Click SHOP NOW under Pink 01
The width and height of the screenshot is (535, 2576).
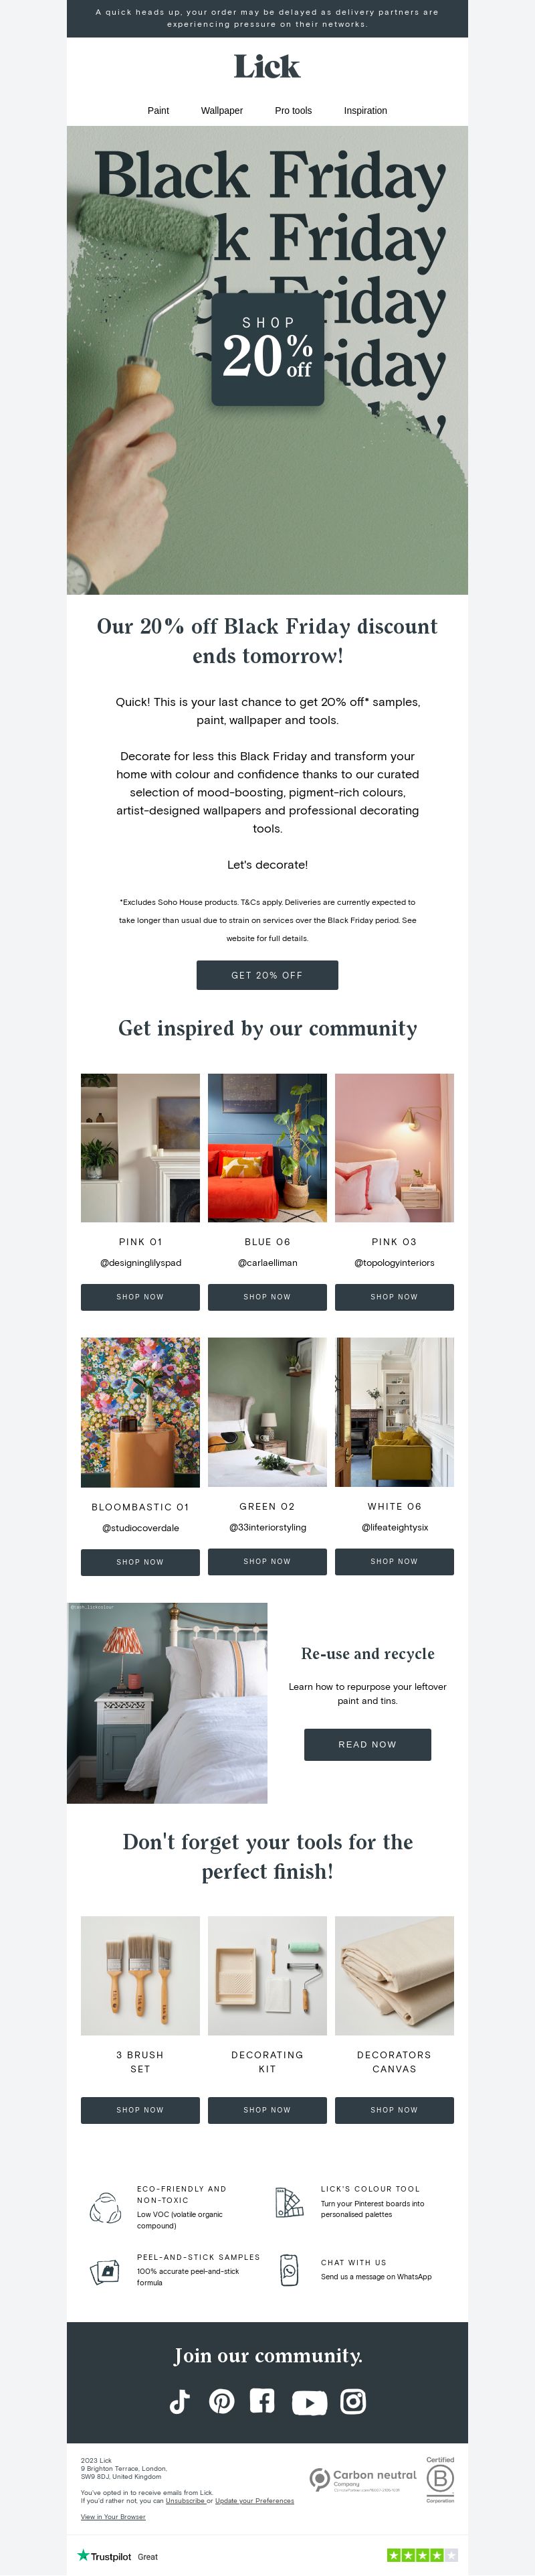140,1297
